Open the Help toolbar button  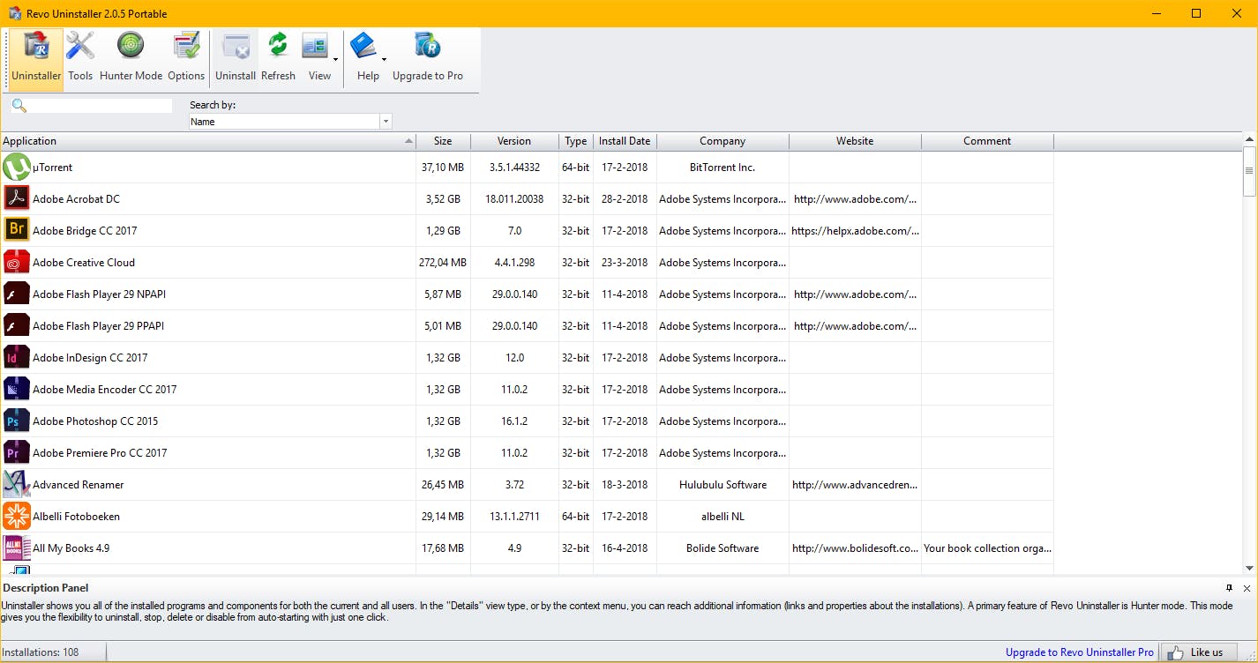[x=364, y=58]
